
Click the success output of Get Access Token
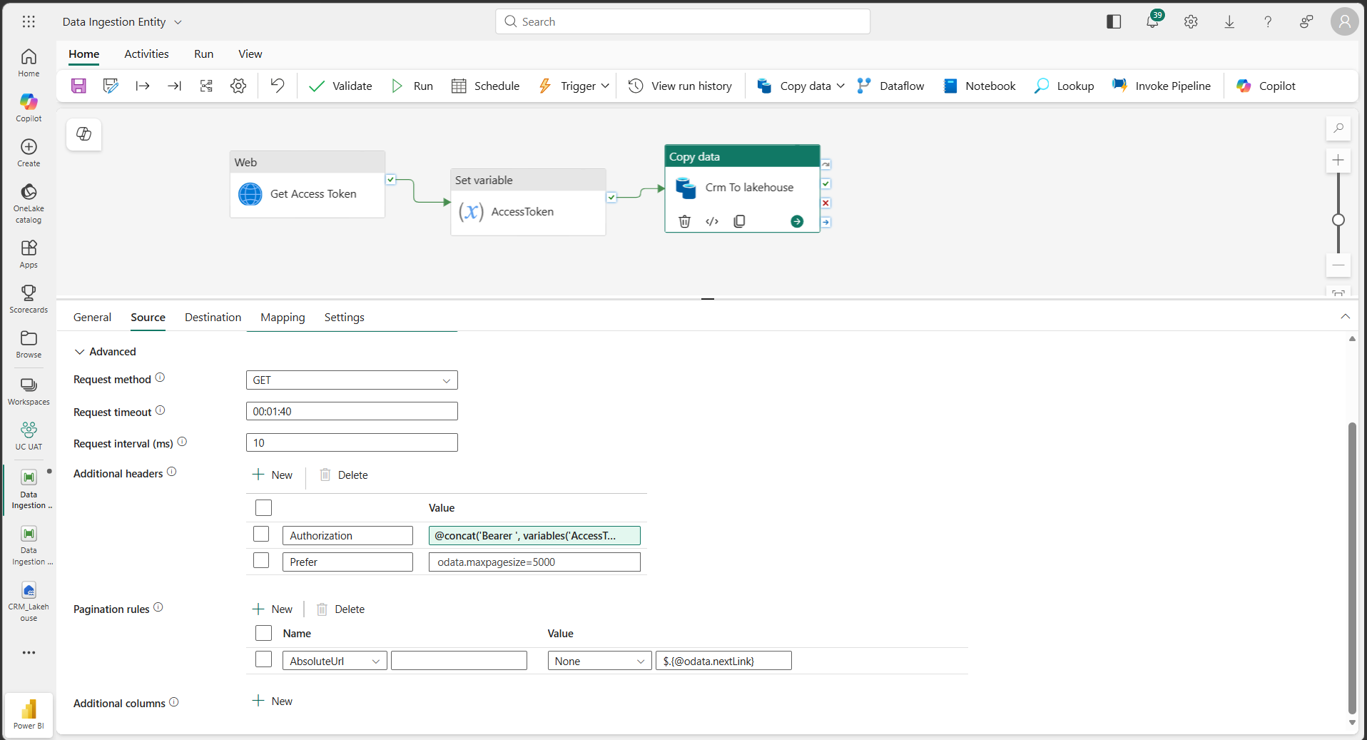390,179
